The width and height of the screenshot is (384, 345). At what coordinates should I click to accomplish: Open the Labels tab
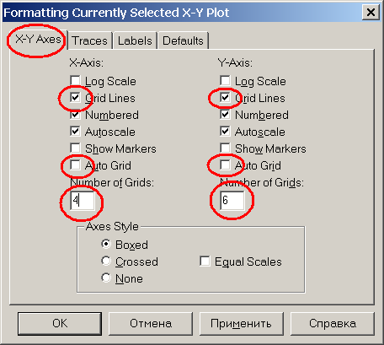135,40
